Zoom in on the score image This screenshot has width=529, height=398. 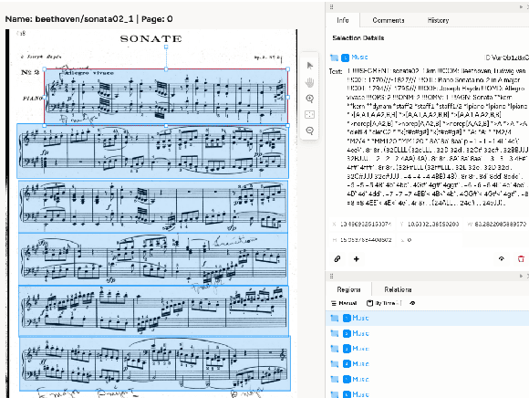[310, 99]
